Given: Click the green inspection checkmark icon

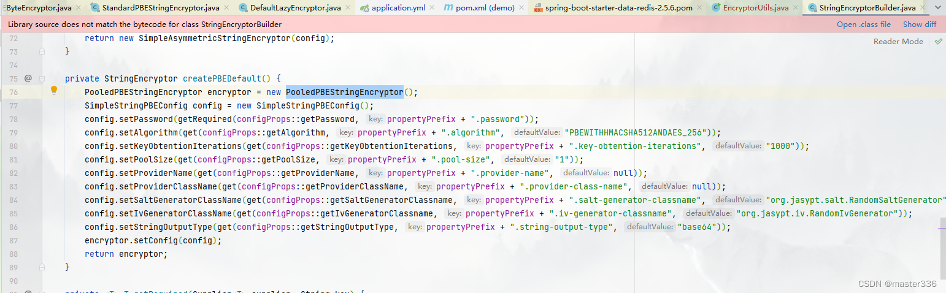Looking at the screenshot, I should point(938,41).
